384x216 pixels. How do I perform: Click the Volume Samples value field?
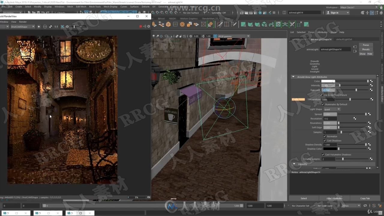(x=328, y=159)
